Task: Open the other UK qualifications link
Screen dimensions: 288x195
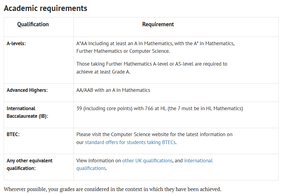Action: (x=147, y=161)
